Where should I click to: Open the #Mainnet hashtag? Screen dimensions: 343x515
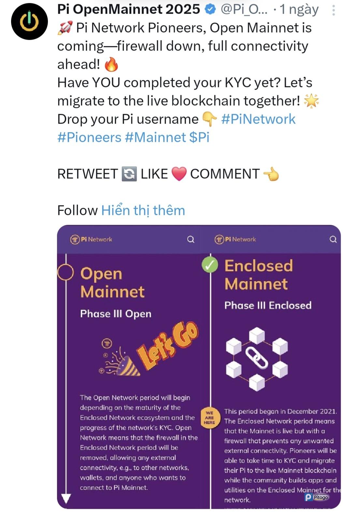155,137
